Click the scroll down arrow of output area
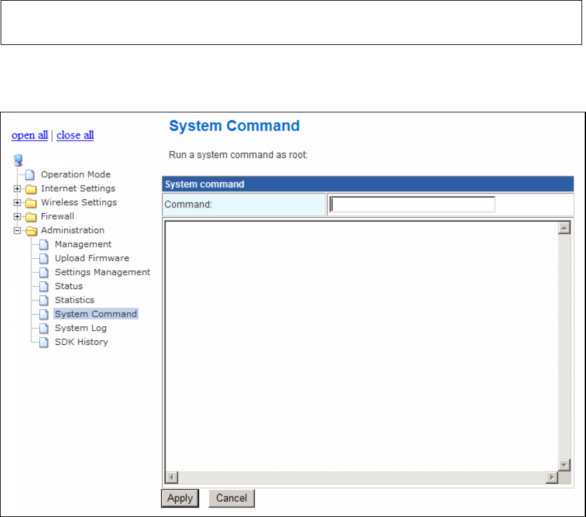The image size is (586, 517). pyautogui.click(x=564, y=465)
